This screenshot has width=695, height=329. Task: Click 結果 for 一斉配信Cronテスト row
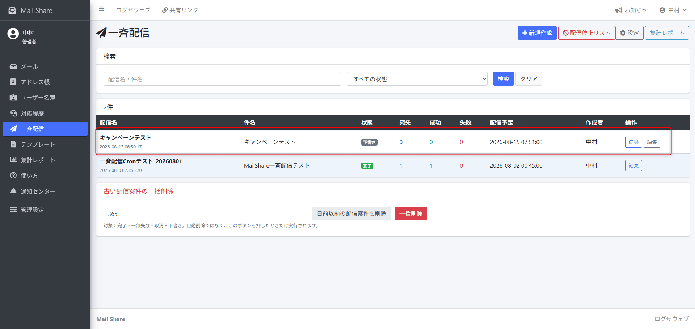[633, 165]
